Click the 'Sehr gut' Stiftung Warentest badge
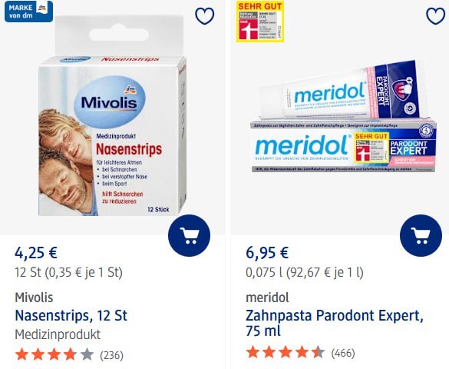The image size is (449, 369). (260, 22)
